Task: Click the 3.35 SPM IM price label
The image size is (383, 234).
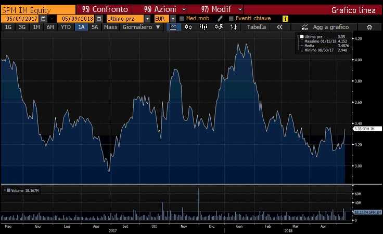Action: pyautogui.click(x=367, y=129)
